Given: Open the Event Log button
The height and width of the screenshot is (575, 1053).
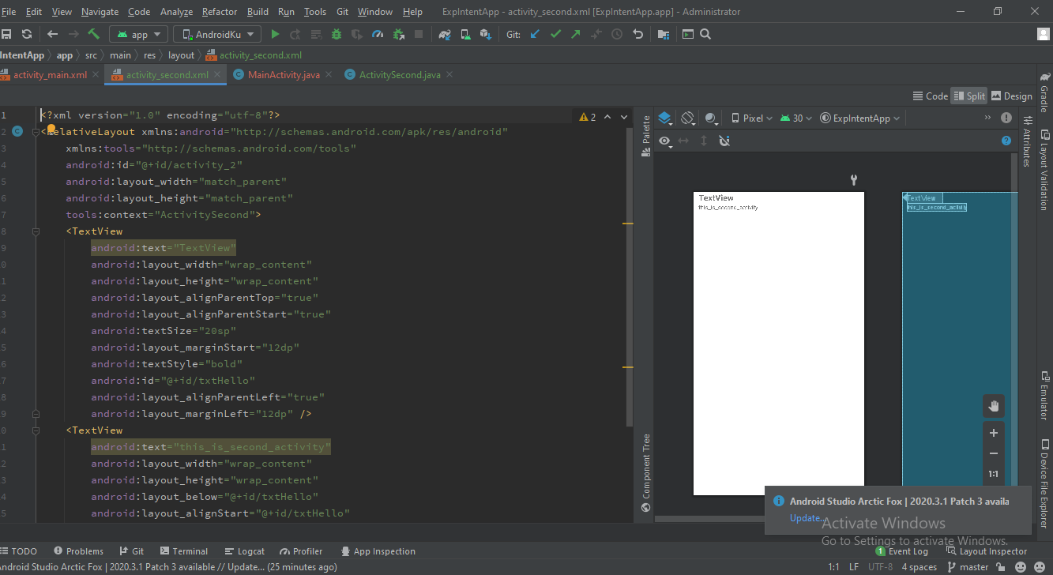Looking at the screenshot, I should click(x=902, y=551).
